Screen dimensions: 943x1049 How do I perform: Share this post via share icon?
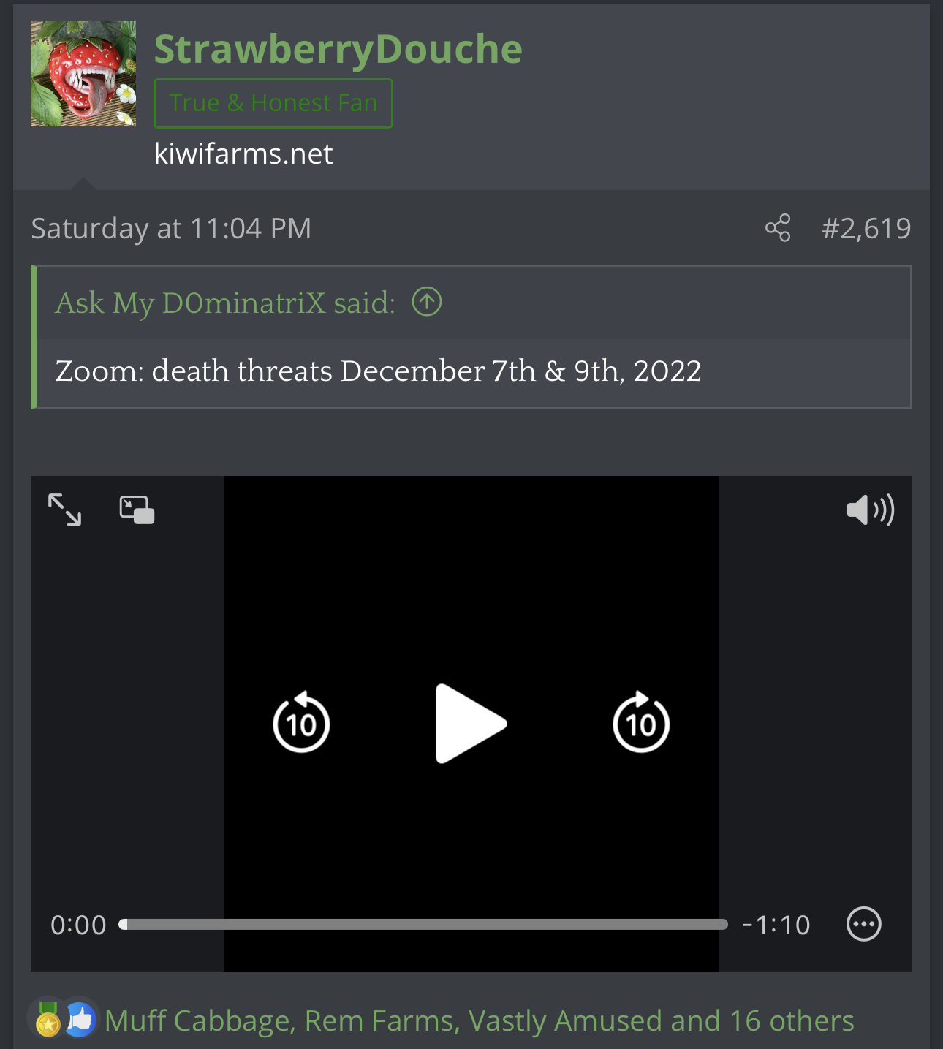tap(778, 228)
